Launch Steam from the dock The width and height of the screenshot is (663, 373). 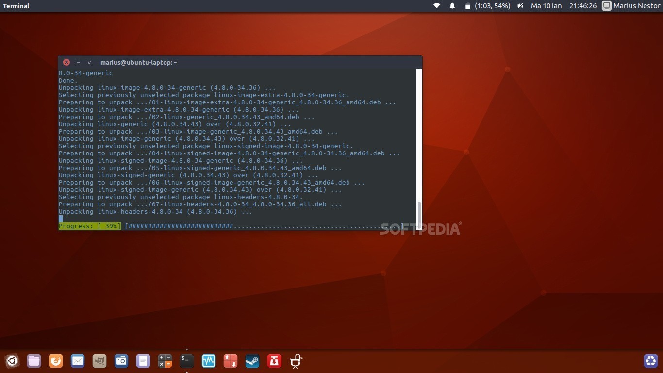coord(252,361)
